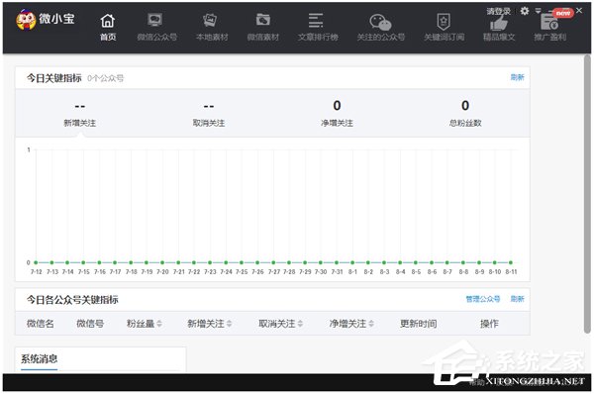Select the chart data point for 7-26

click(x=257, y=262)
